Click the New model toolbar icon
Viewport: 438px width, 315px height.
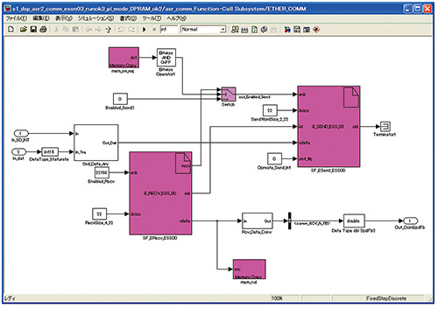point(11,29)
